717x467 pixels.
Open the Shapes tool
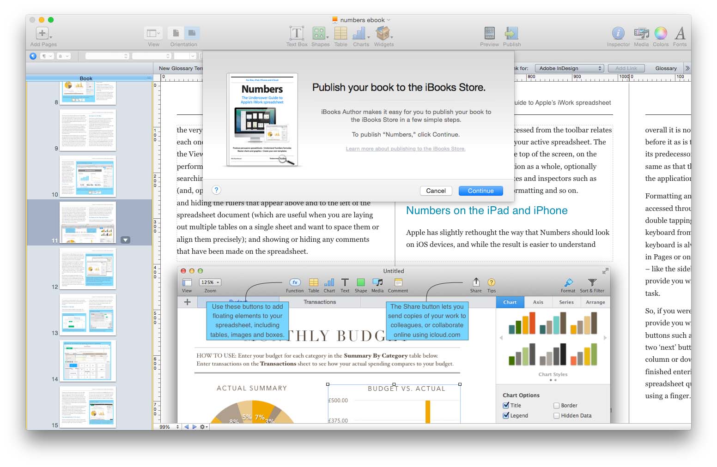click(x=320, y=33)
